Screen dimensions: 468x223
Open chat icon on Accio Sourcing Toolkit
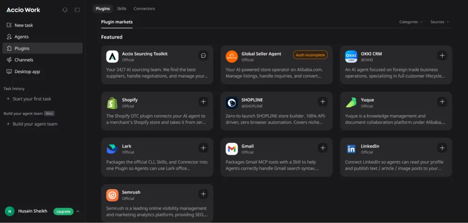[x=203, y=56]
